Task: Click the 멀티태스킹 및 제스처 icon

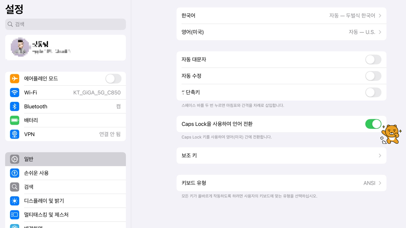Action: tap(14, 215)
